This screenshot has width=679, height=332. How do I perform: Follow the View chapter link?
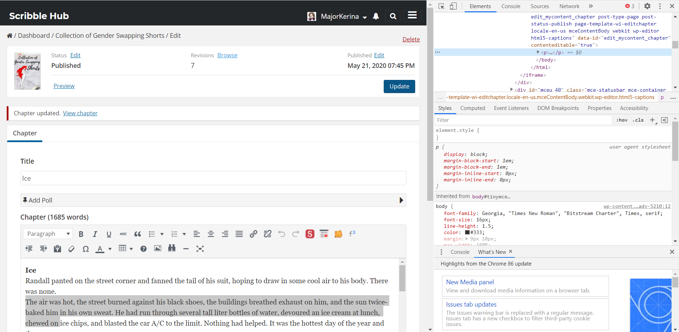(x=80, y=113)
